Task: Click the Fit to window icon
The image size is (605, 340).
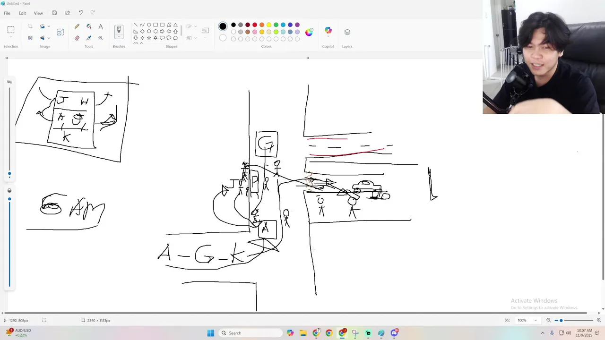Action: tap(507, 320)
